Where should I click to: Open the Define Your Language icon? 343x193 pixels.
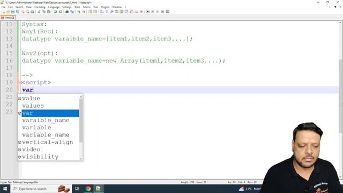(x=116, y=12)
